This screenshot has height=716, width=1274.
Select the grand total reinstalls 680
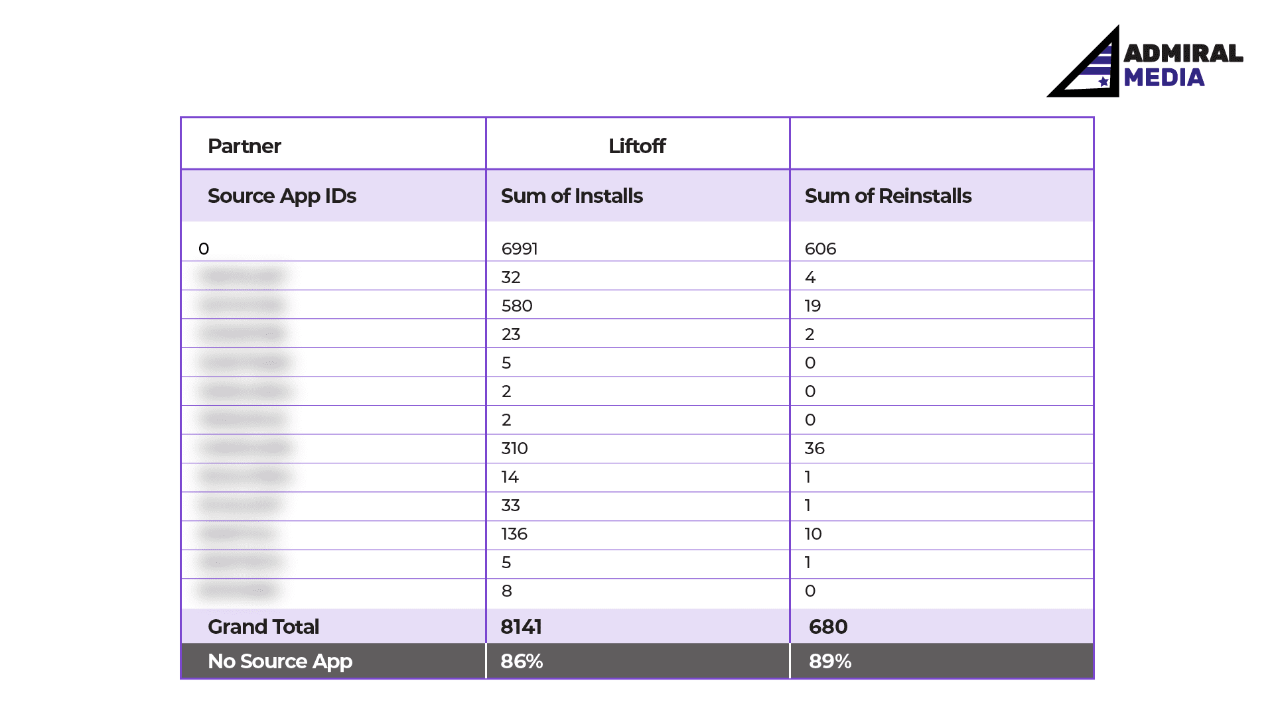(x=828, y=626)
